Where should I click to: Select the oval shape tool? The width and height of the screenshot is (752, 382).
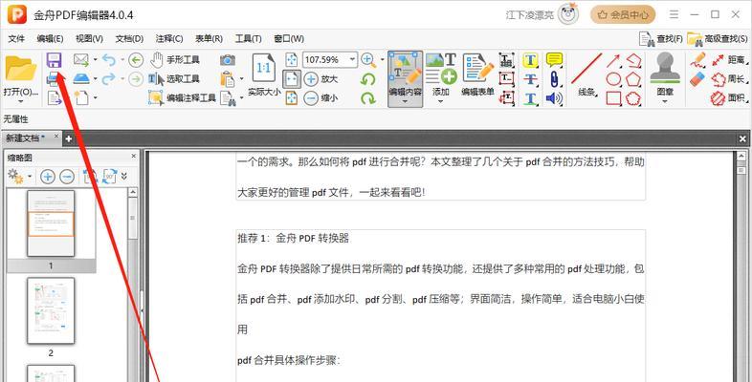point(614,79)
